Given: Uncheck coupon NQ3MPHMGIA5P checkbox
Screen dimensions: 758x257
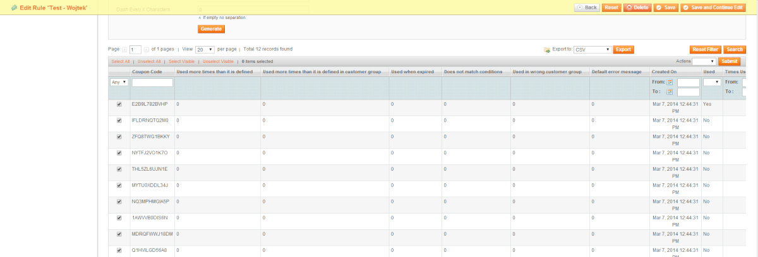Looking at the screenshot, I should coord(119,202).
